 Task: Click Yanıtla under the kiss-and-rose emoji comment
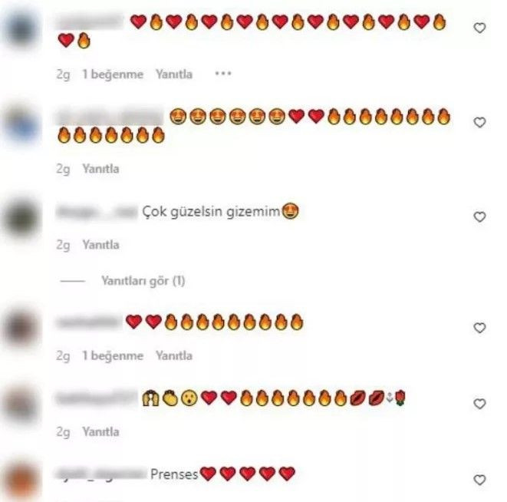click(100, 431)
